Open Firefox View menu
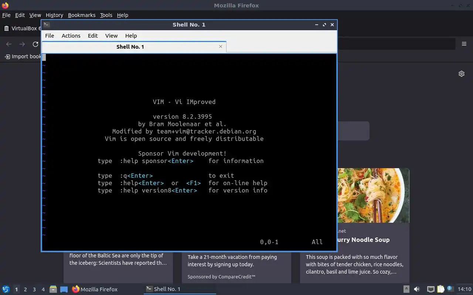Screen dimensions: 473x295 pyautogui.click(x=35, y=15)
